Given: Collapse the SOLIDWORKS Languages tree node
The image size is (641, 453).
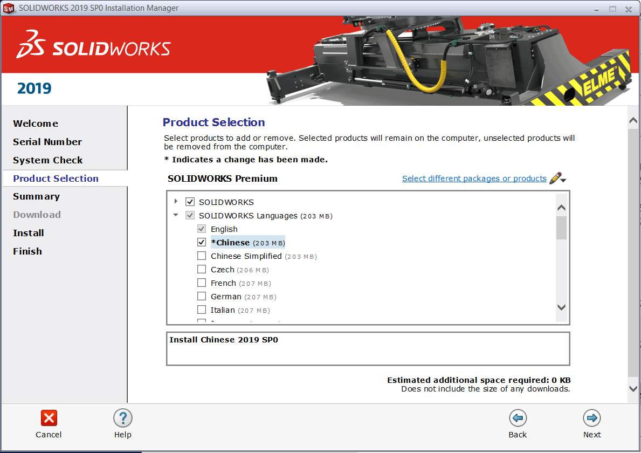Looking at the screenshot, I should click(176, 215).
